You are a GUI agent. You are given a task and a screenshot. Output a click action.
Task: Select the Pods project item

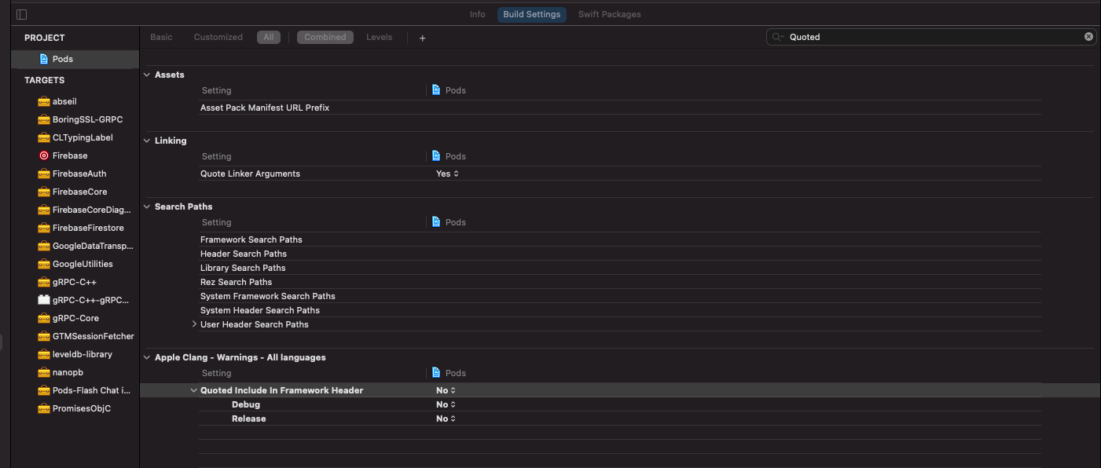[75, 59]
